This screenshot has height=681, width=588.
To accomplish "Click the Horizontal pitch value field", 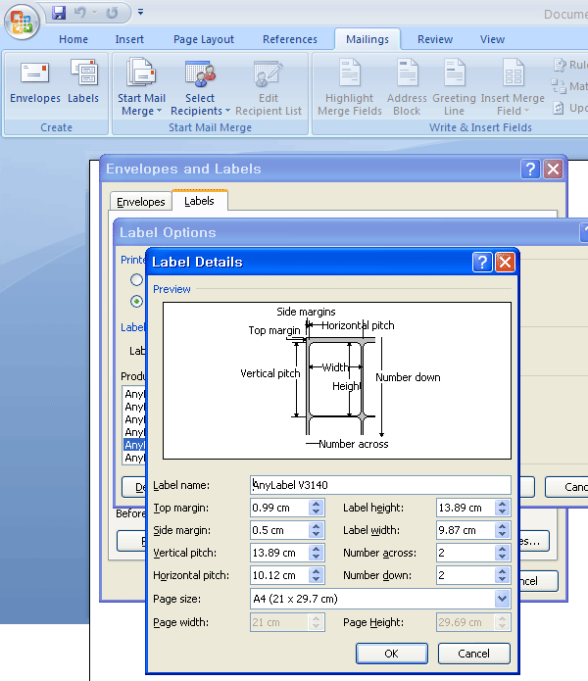I will point(279,575).
